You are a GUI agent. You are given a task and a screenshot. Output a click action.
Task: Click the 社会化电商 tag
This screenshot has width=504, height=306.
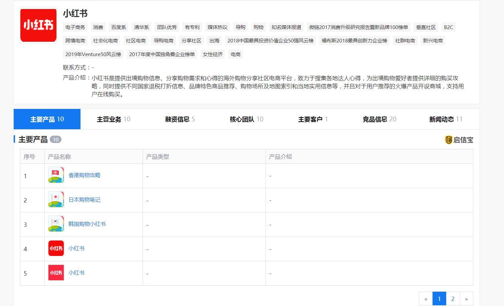(x=106, y=41)
